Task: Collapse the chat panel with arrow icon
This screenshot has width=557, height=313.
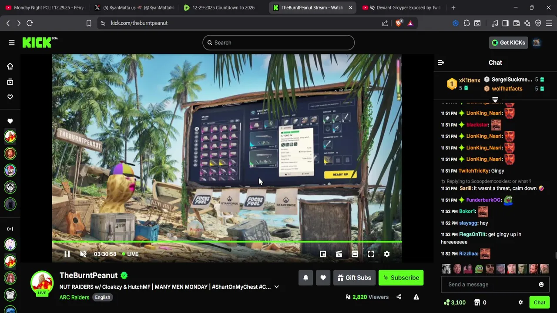Action: click(441, 63)
